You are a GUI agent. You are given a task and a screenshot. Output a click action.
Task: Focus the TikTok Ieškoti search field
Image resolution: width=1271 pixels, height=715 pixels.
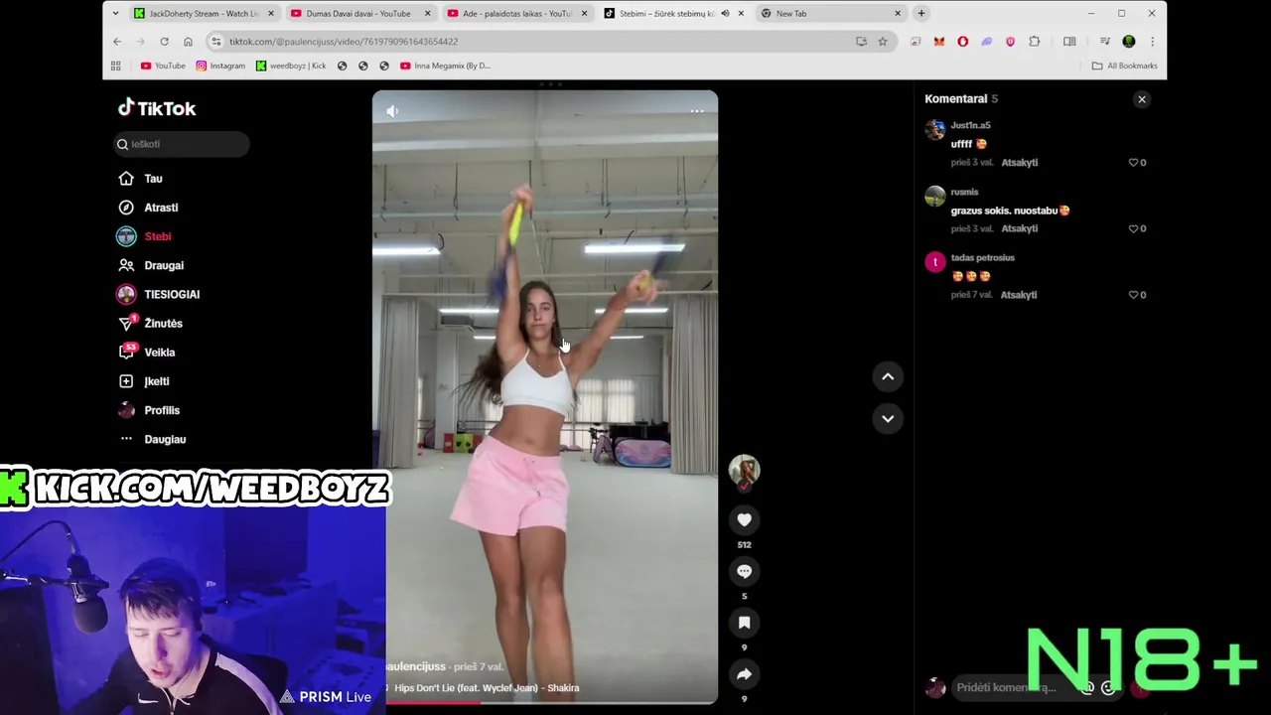(x=181, y=144)
